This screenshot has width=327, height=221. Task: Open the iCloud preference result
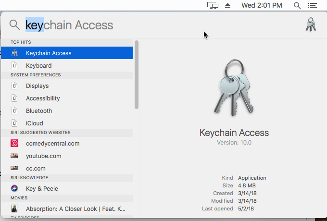[34, 123]
